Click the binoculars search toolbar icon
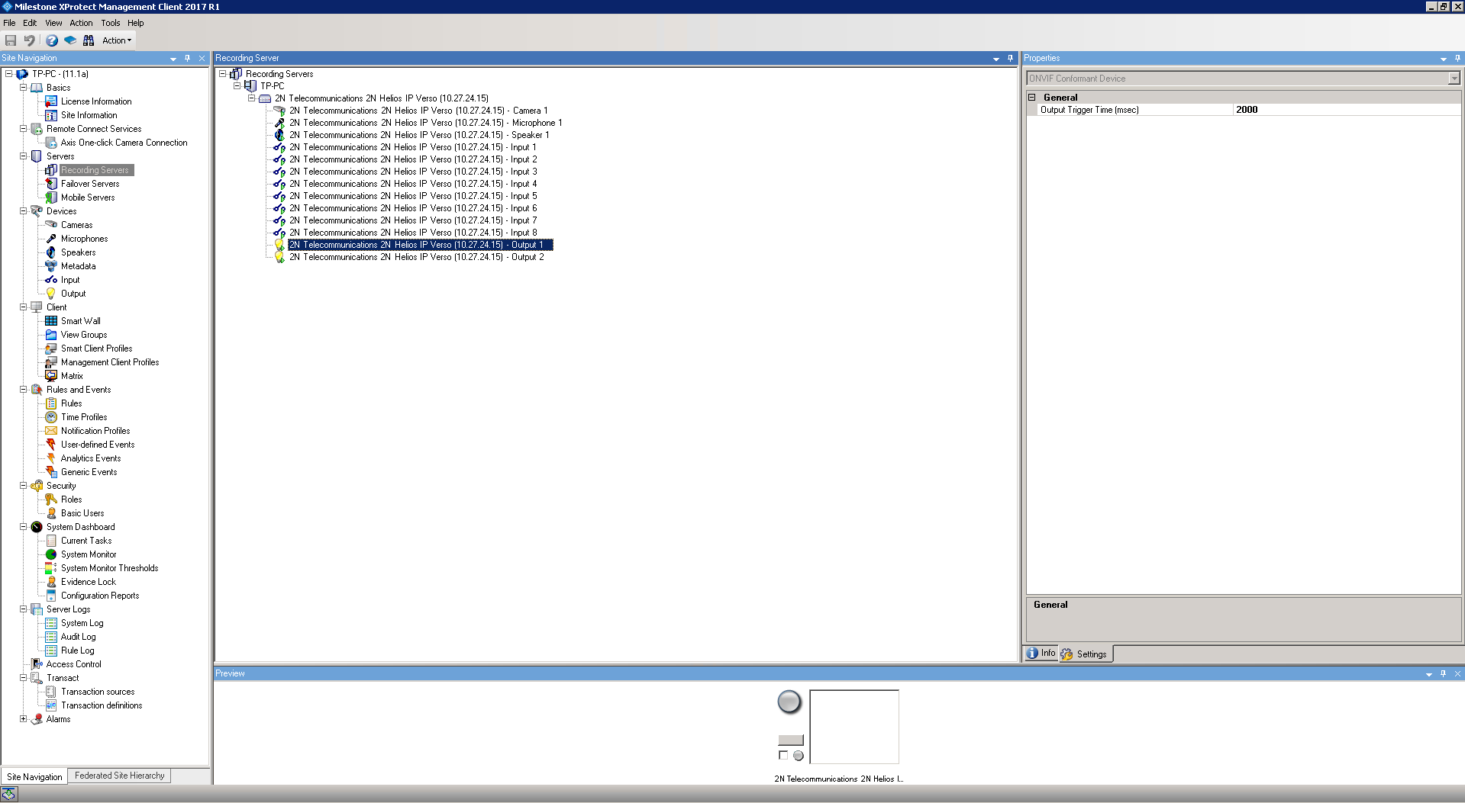 [x=89, y=40]
